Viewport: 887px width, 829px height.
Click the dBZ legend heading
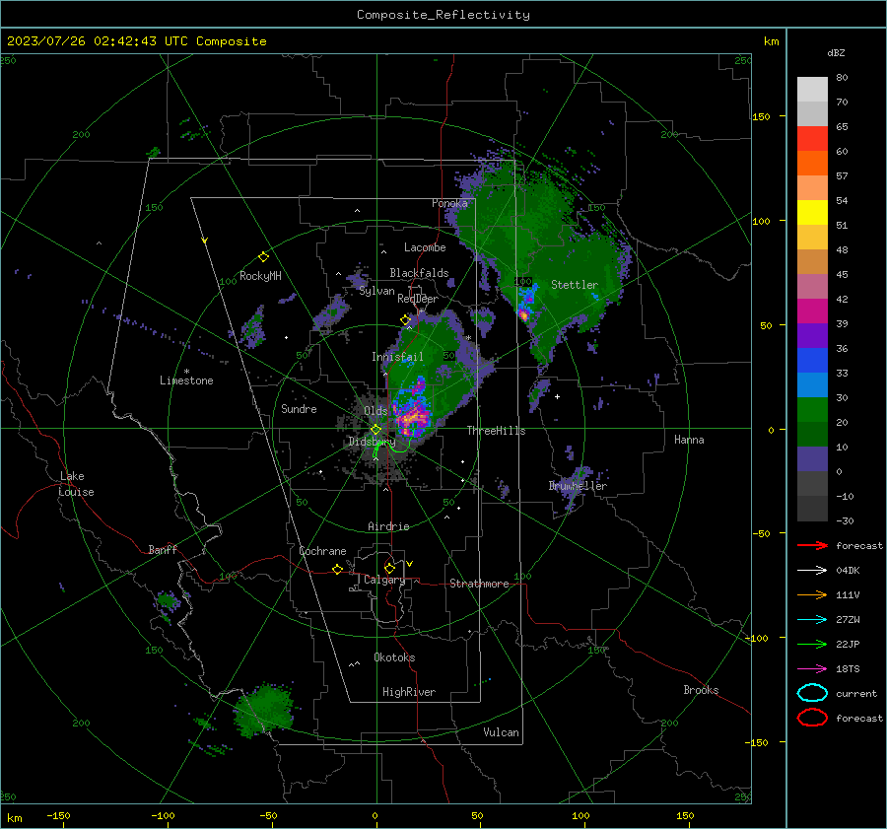836,53
